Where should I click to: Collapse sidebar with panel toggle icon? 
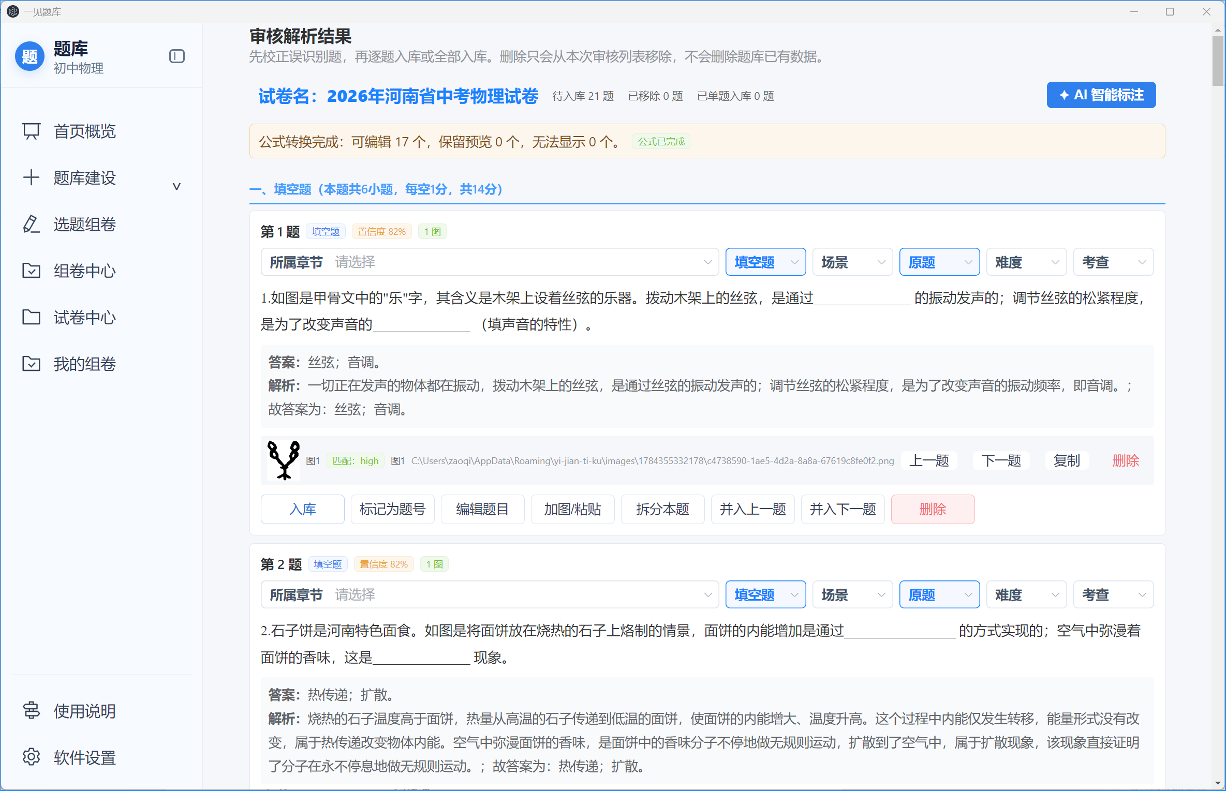click(x=177, y=56)
